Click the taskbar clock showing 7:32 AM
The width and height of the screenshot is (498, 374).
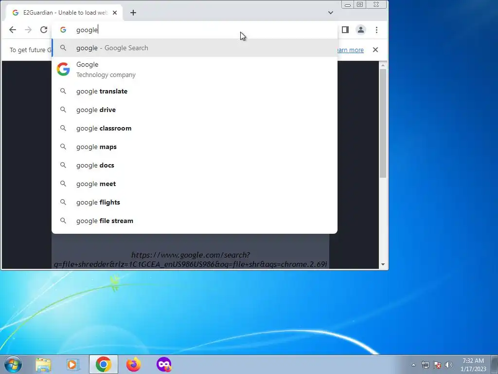click(473, 365)
